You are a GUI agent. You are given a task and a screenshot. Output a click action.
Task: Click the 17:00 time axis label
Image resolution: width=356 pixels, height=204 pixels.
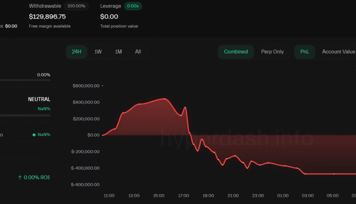183,195
